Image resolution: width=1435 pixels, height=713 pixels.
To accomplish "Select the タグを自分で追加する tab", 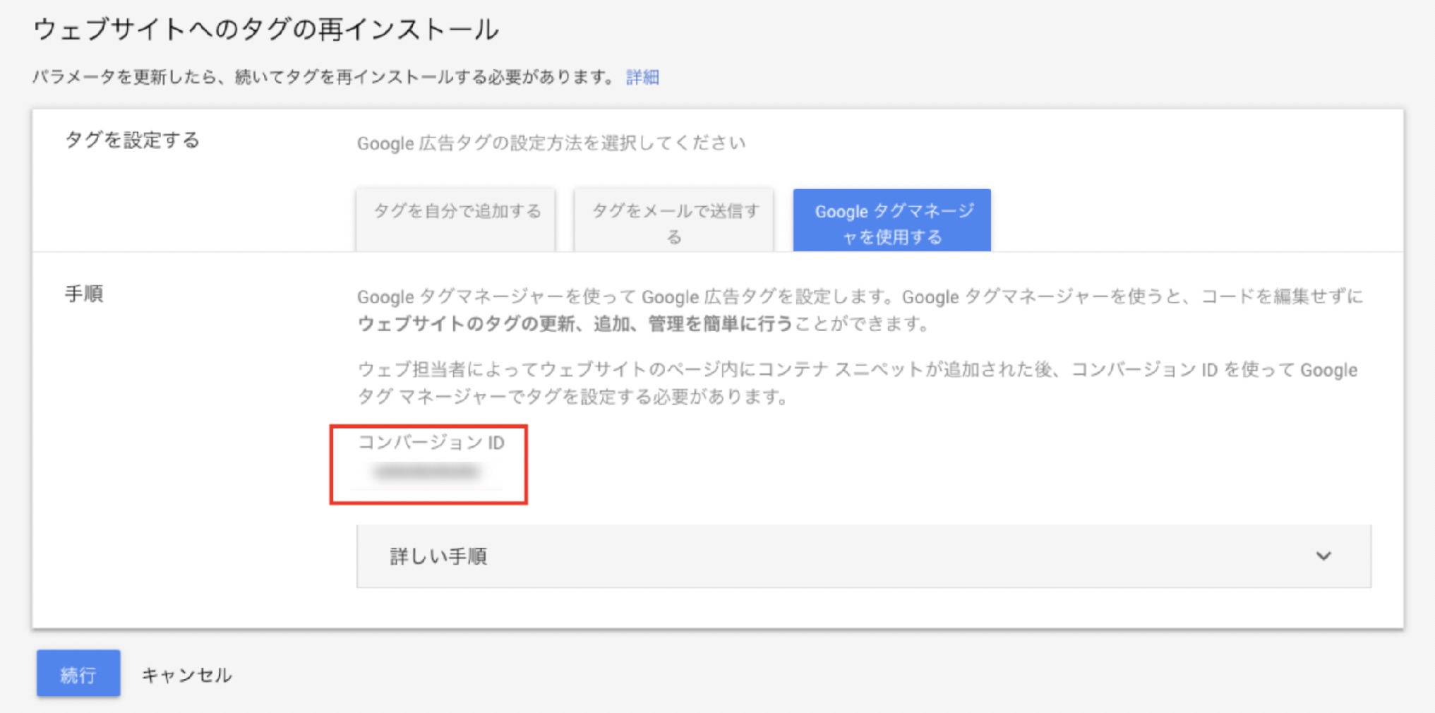I will [456, 212].
